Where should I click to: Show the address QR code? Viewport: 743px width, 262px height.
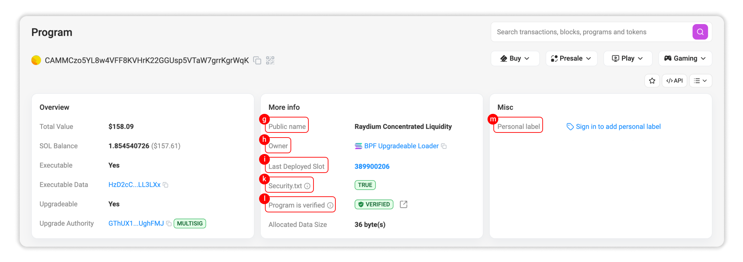(270, 61)
